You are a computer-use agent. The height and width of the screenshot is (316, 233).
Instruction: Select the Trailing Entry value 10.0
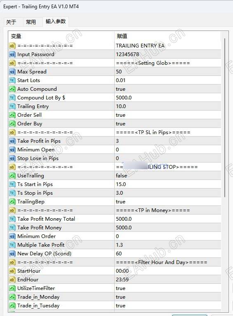coord(121,106)
